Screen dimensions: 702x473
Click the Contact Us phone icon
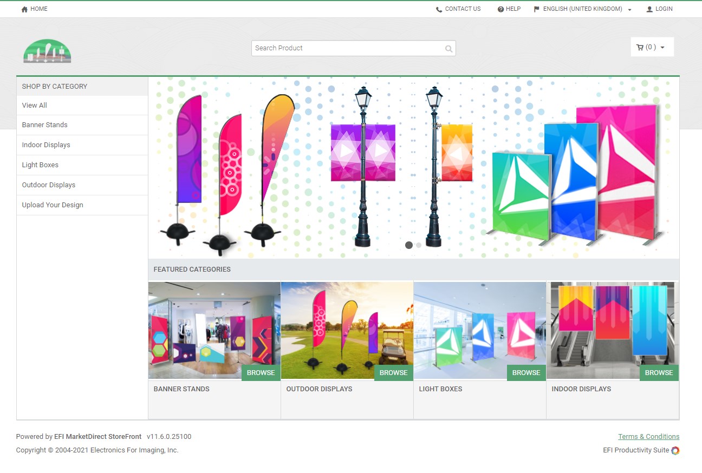[439, 9]
